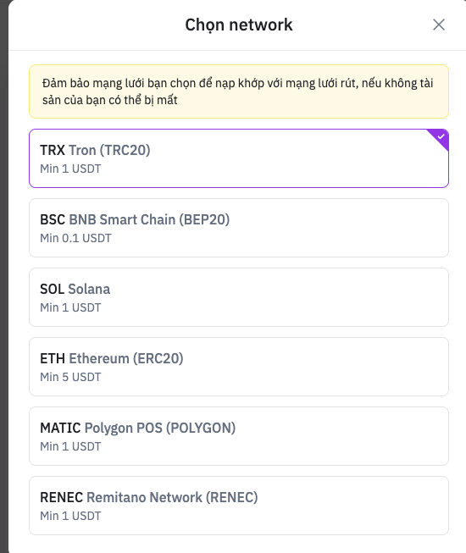Pick ETH Ethereum (ERC20) network
This screenshot has height=553, width=466.
click(x=239, y=367)
